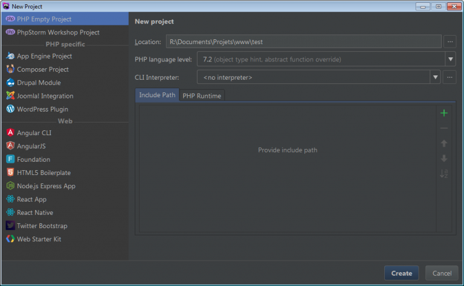Choose Node.js Express App template
The image size is (464, 286).
point(46,186)
